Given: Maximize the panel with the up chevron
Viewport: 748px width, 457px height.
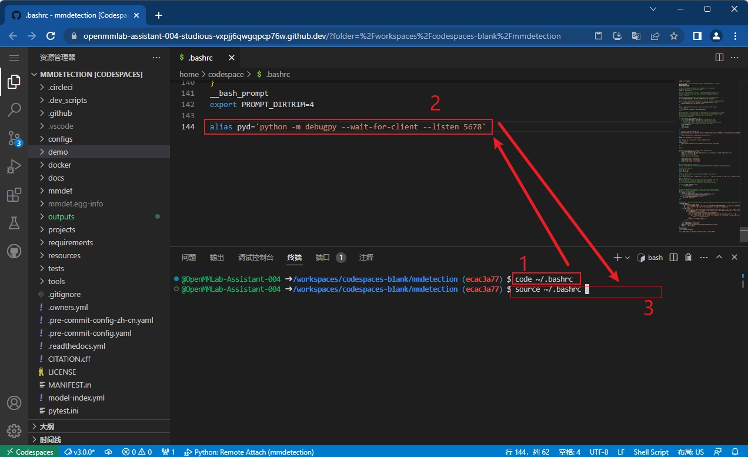Looking at the screenshot, I should pyautogui.click(x=719, y=258).
